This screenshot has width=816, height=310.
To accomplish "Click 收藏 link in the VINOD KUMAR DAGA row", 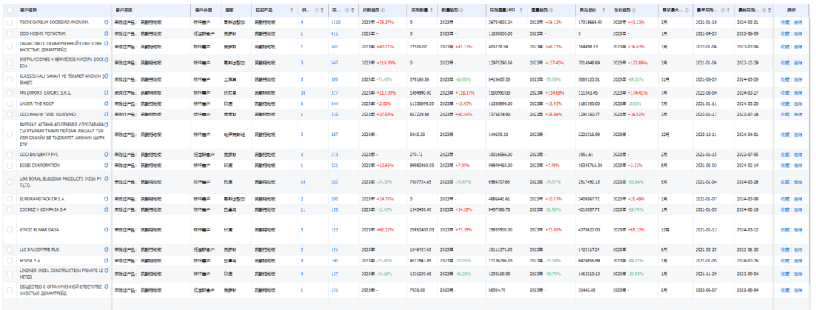I will coord(785,230).
